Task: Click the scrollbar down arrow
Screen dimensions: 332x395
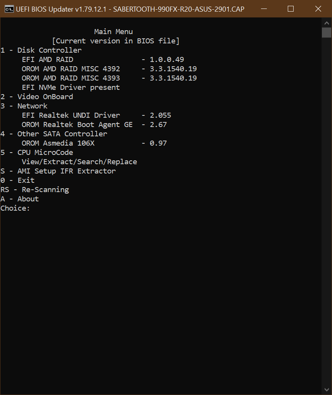Action: [x=327, y=389]
